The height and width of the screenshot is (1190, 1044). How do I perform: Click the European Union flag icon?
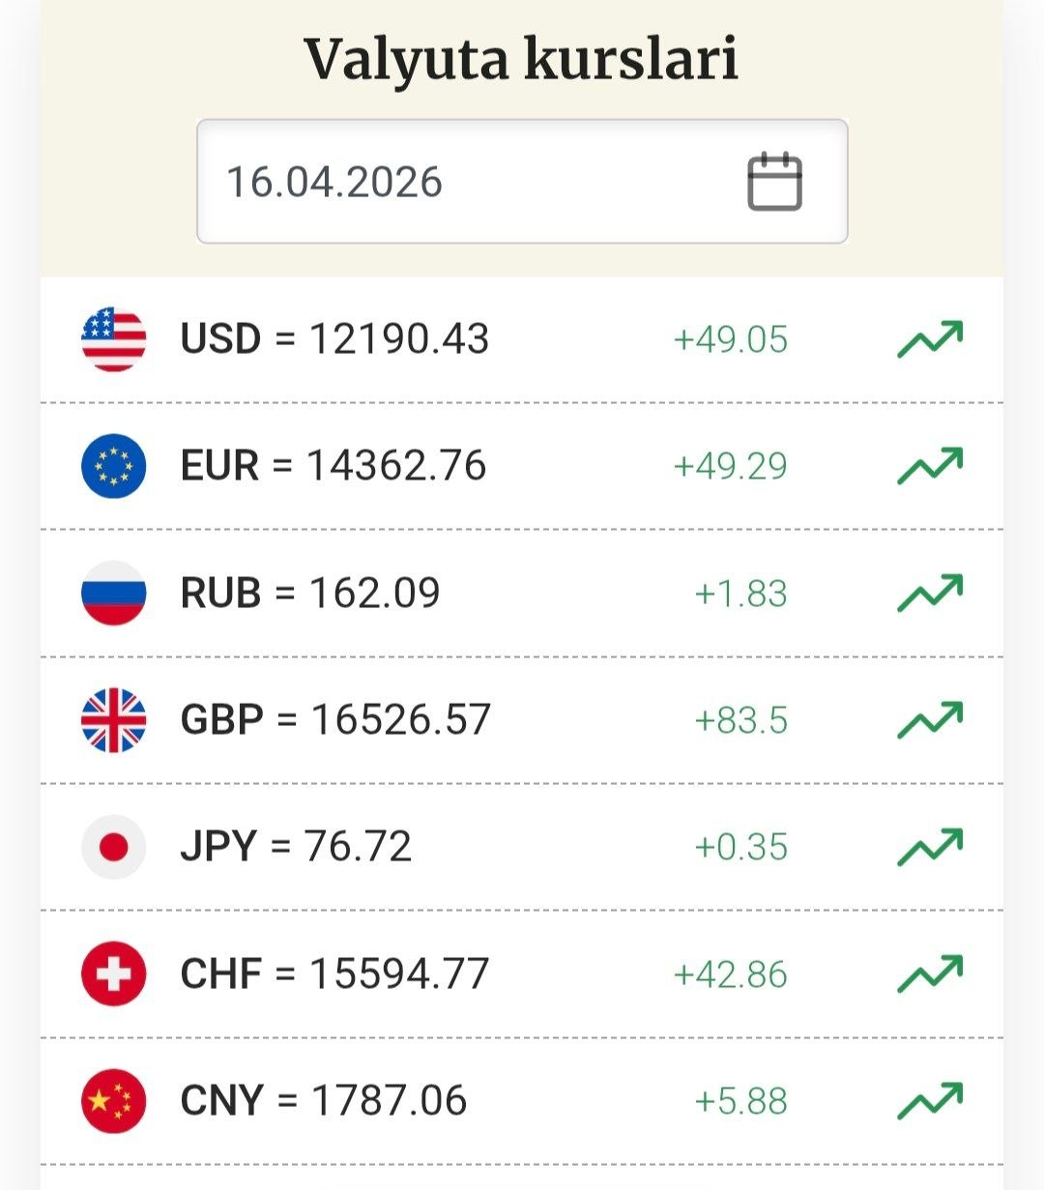pyautogui.click(x=114, y=466)
